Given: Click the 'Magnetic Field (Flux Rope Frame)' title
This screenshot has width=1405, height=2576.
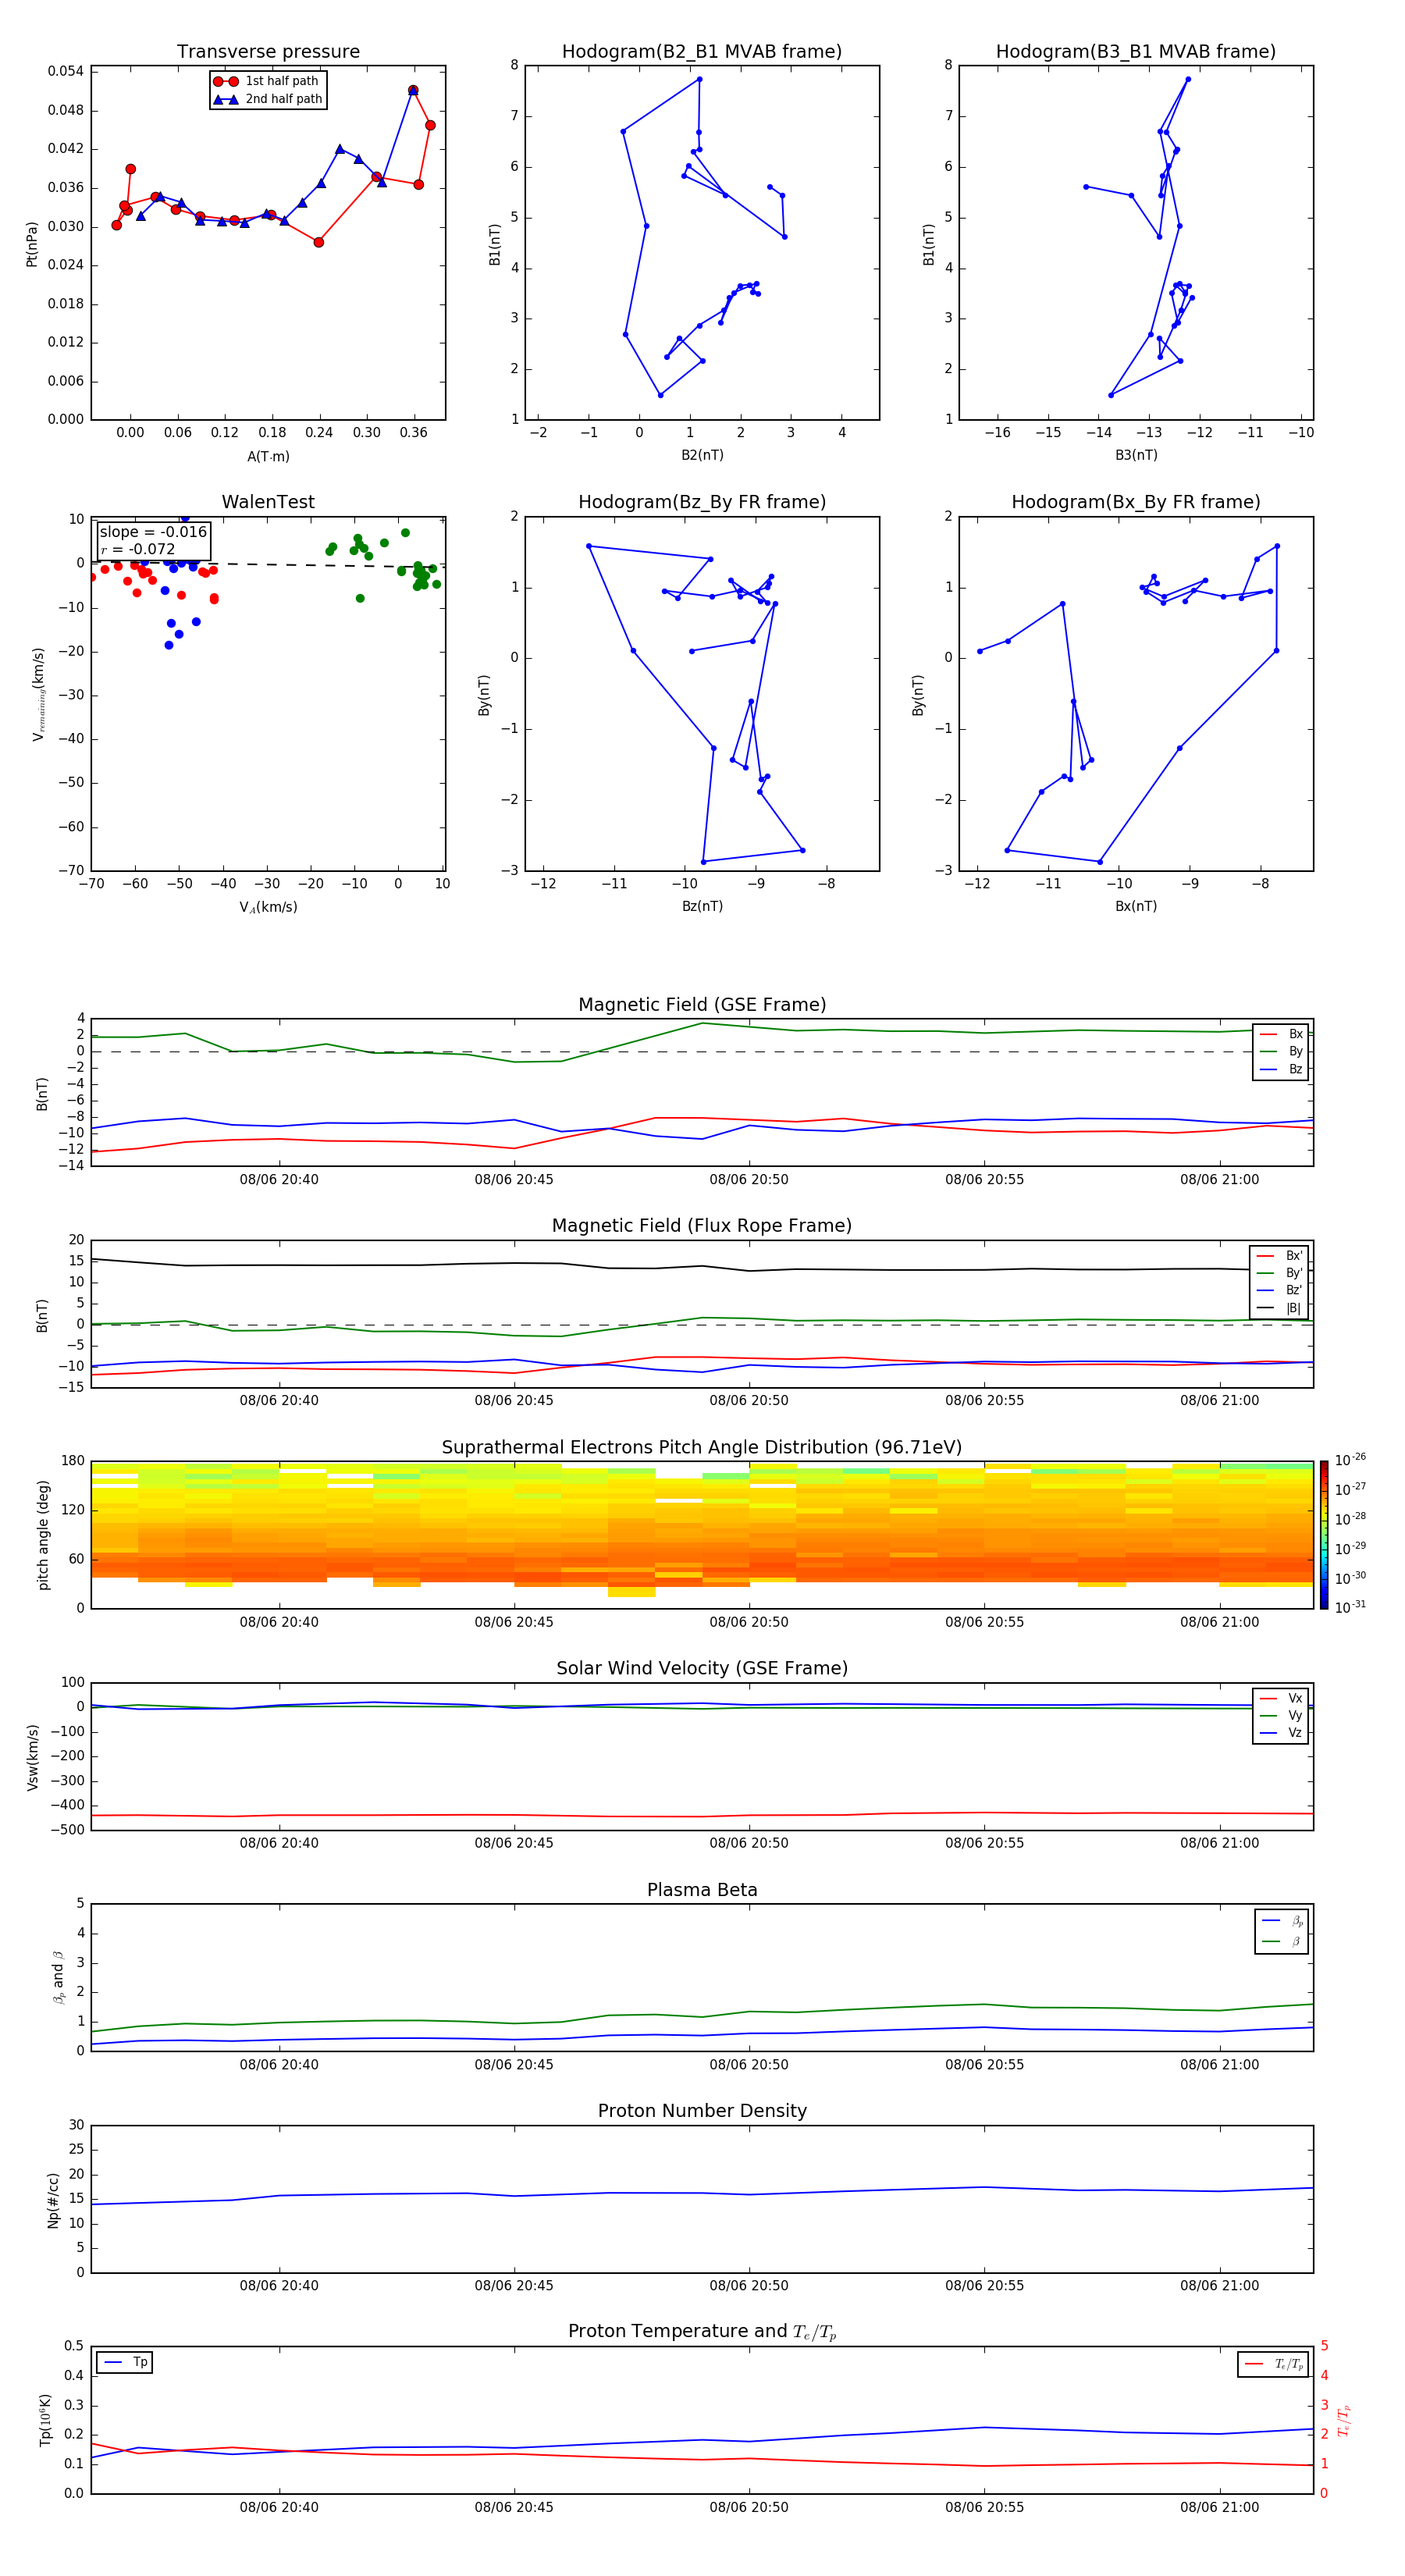Looking at the screenshot, I should 702,1226.
